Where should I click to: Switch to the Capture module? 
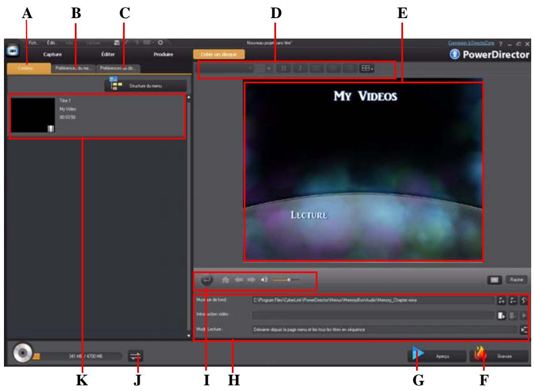[53, 54]
